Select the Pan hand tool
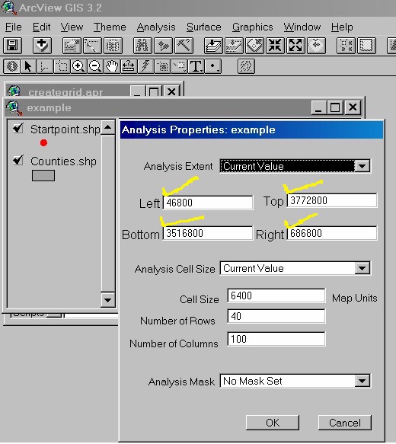This screenshot has height=444, width=396. pos(112,66)
